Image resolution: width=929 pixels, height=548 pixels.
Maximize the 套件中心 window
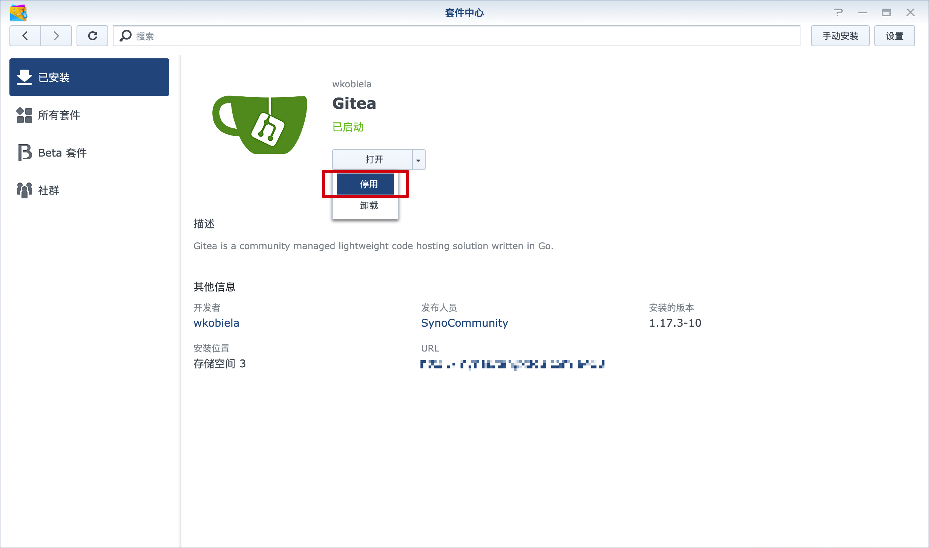coord(886,13)
